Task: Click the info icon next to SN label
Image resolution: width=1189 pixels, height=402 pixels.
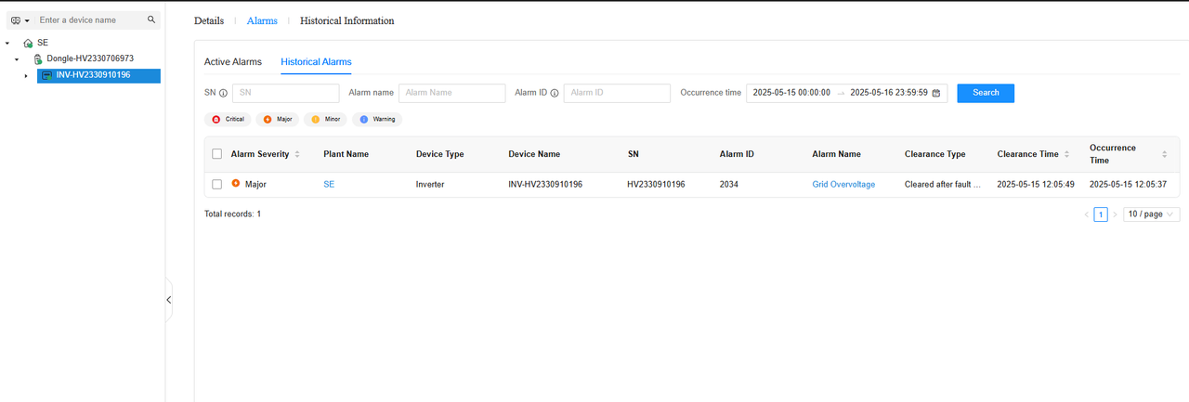Action: (x=224, y=93)
